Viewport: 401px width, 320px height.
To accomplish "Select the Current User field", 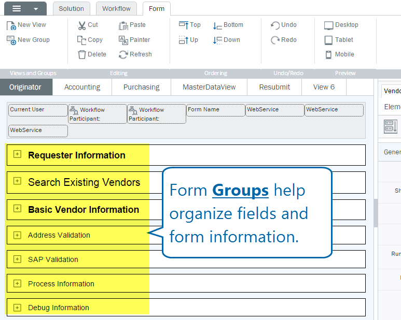I will 38,110.
